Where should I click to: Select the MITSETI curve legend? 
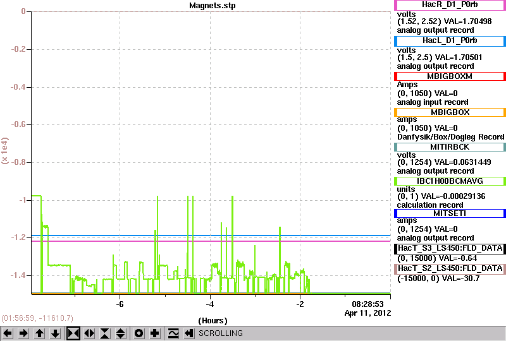(x=450, y=213)
